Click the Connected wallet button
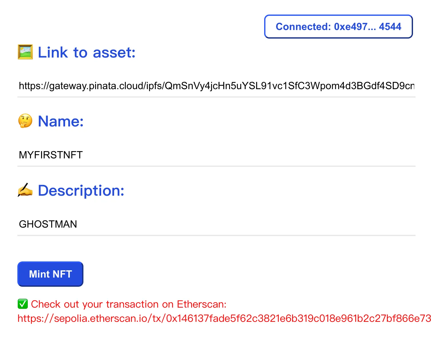 coord(338,27)
